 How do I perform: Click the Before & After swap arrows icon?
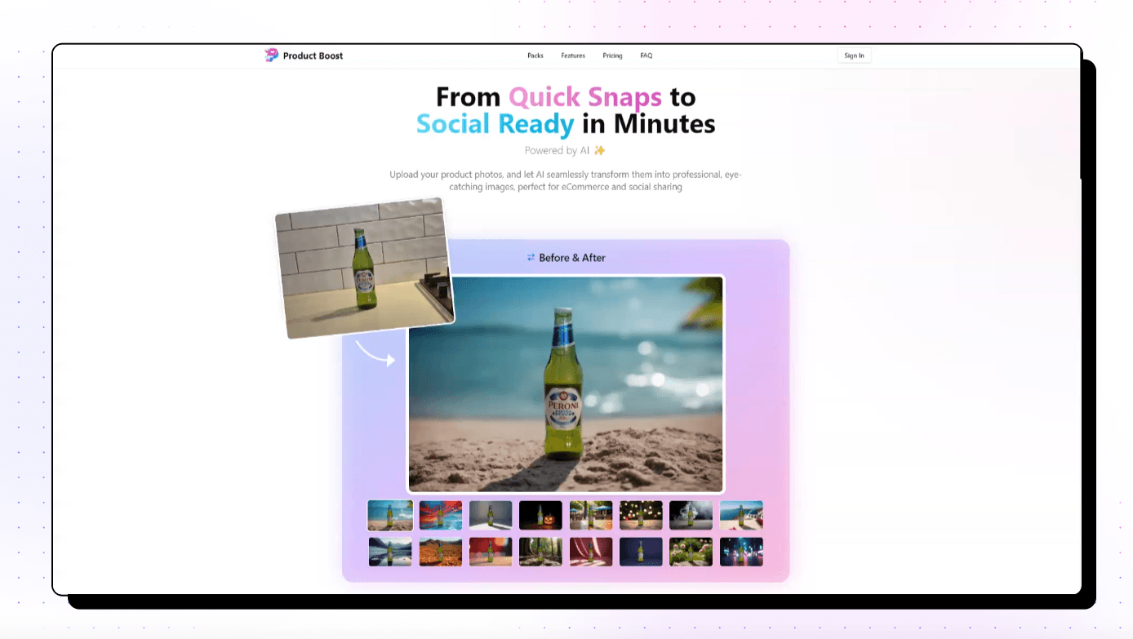point(531,258)
